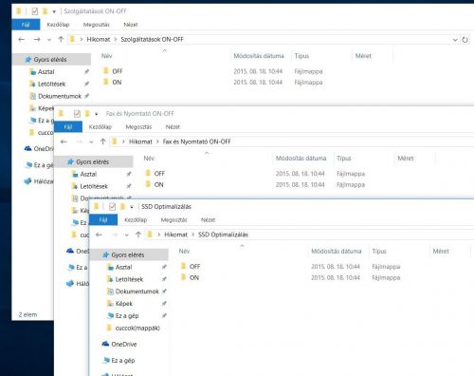Open Fájl tab in Szolgáltatások ON-OFF window

click(26, 25)
